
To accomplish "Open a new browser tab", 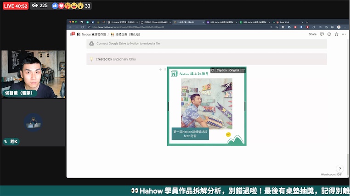I will click(x=307, y=22).
